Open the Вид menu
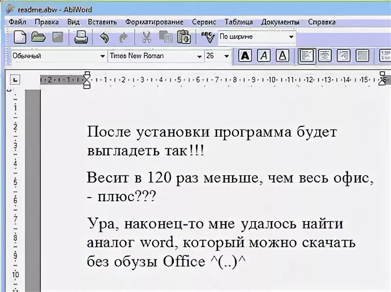The height and width of the screenshot is (292, 391). point(73,22)
